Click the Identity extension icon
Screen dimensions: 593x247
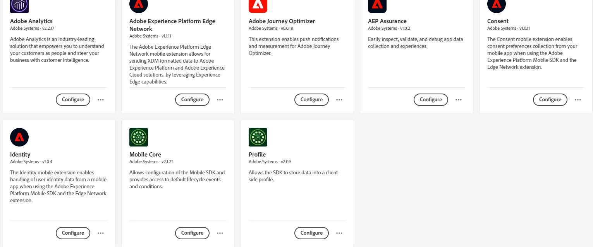click(x=19, y=137)
